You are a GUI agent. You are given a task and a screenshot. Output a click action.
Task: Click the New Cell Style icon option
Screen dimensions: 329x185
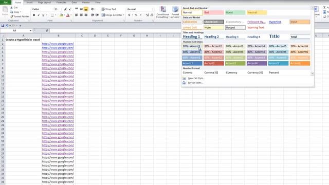point(184,78)
